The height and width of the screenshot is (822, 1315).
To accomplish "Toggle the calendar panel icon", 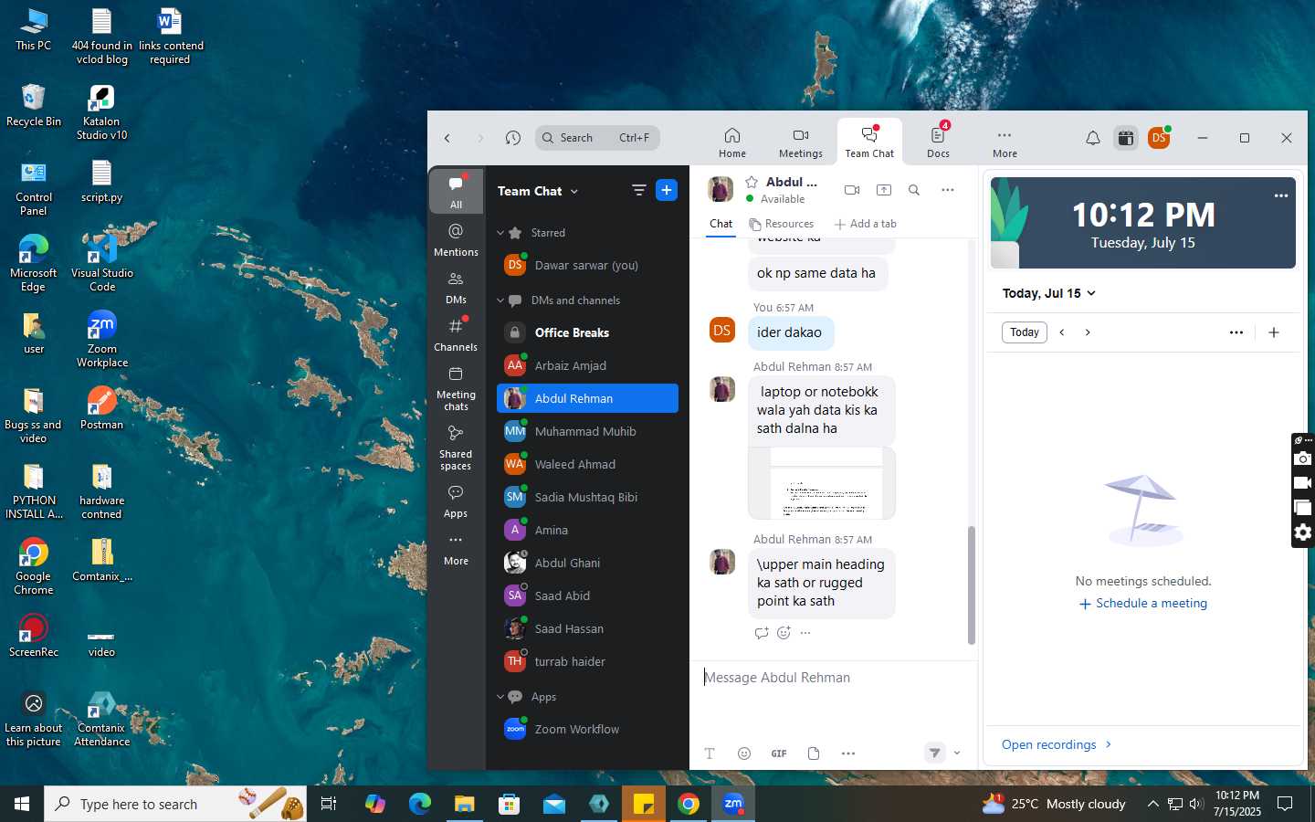I will pos(1125,138).
